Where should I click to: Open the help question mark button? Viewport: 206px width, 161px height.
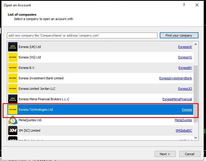coord(184,5)
